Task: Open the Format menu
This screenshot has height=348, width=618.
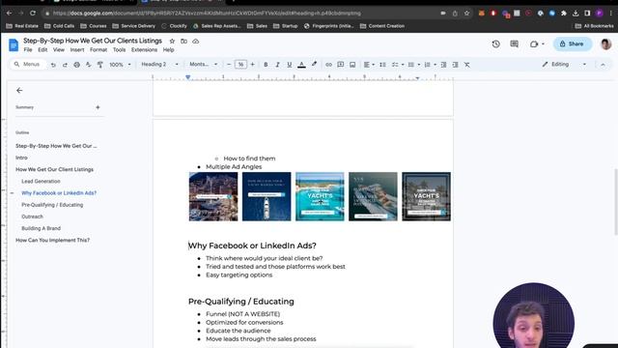Action: (98, 50)
